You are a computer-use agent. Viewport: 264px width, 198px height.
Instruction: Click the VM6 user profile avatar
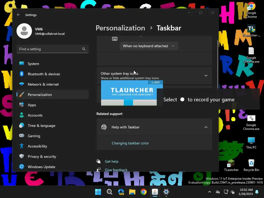tap(24, 31)
